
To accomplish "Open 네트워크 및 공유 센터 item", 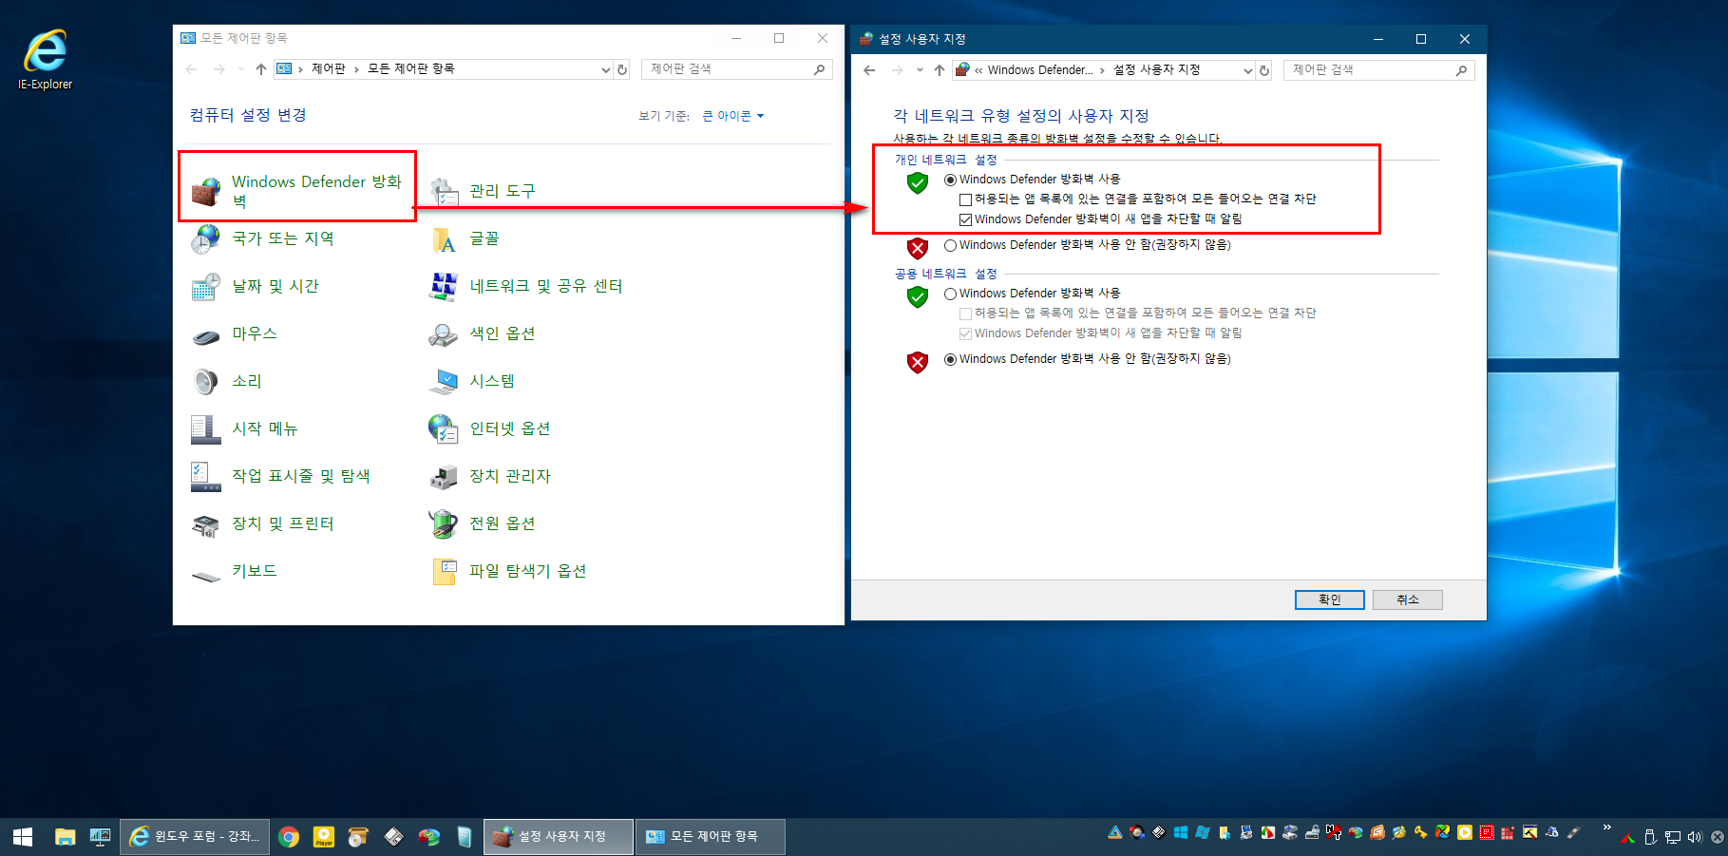I will (x=525, y=286).
